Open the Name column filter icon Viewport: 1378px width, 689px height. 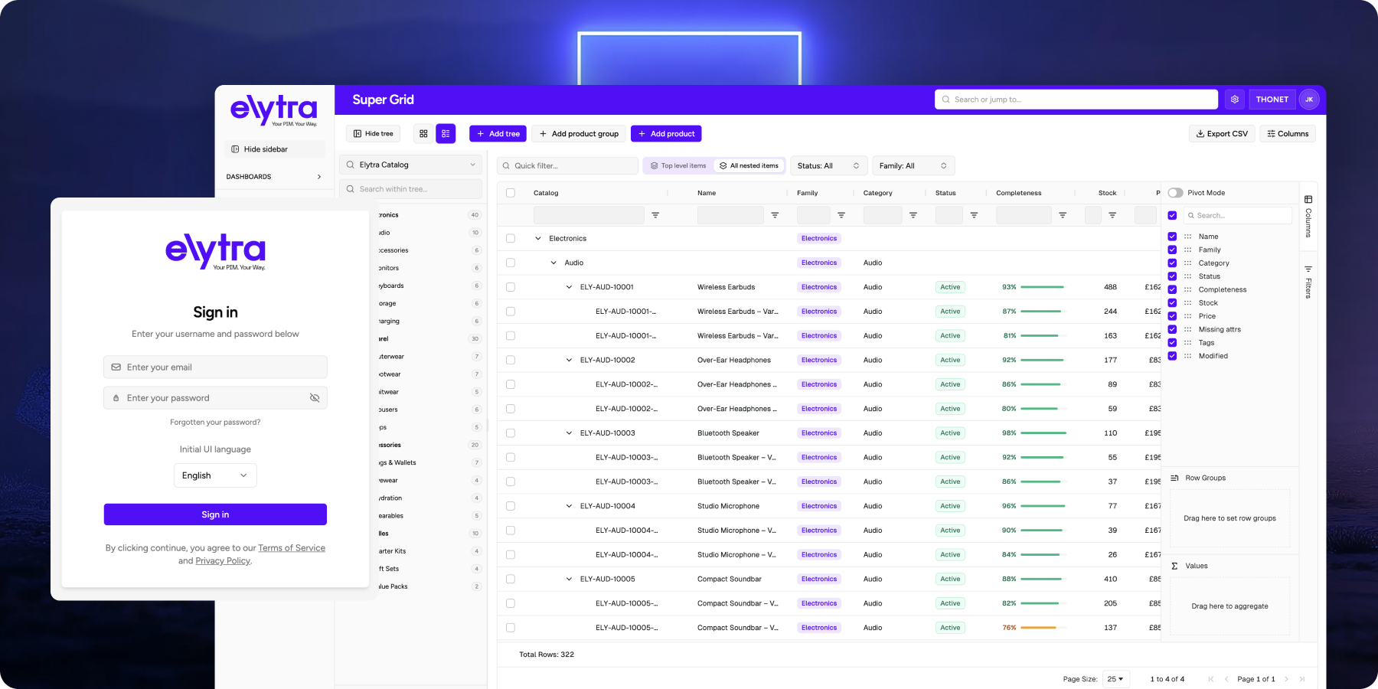tap(775, 215)
